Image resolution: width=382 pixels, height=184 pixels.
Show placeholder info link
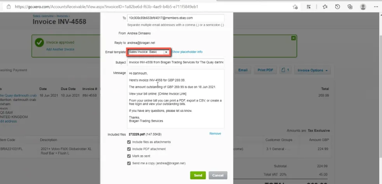tap(187, 52)
